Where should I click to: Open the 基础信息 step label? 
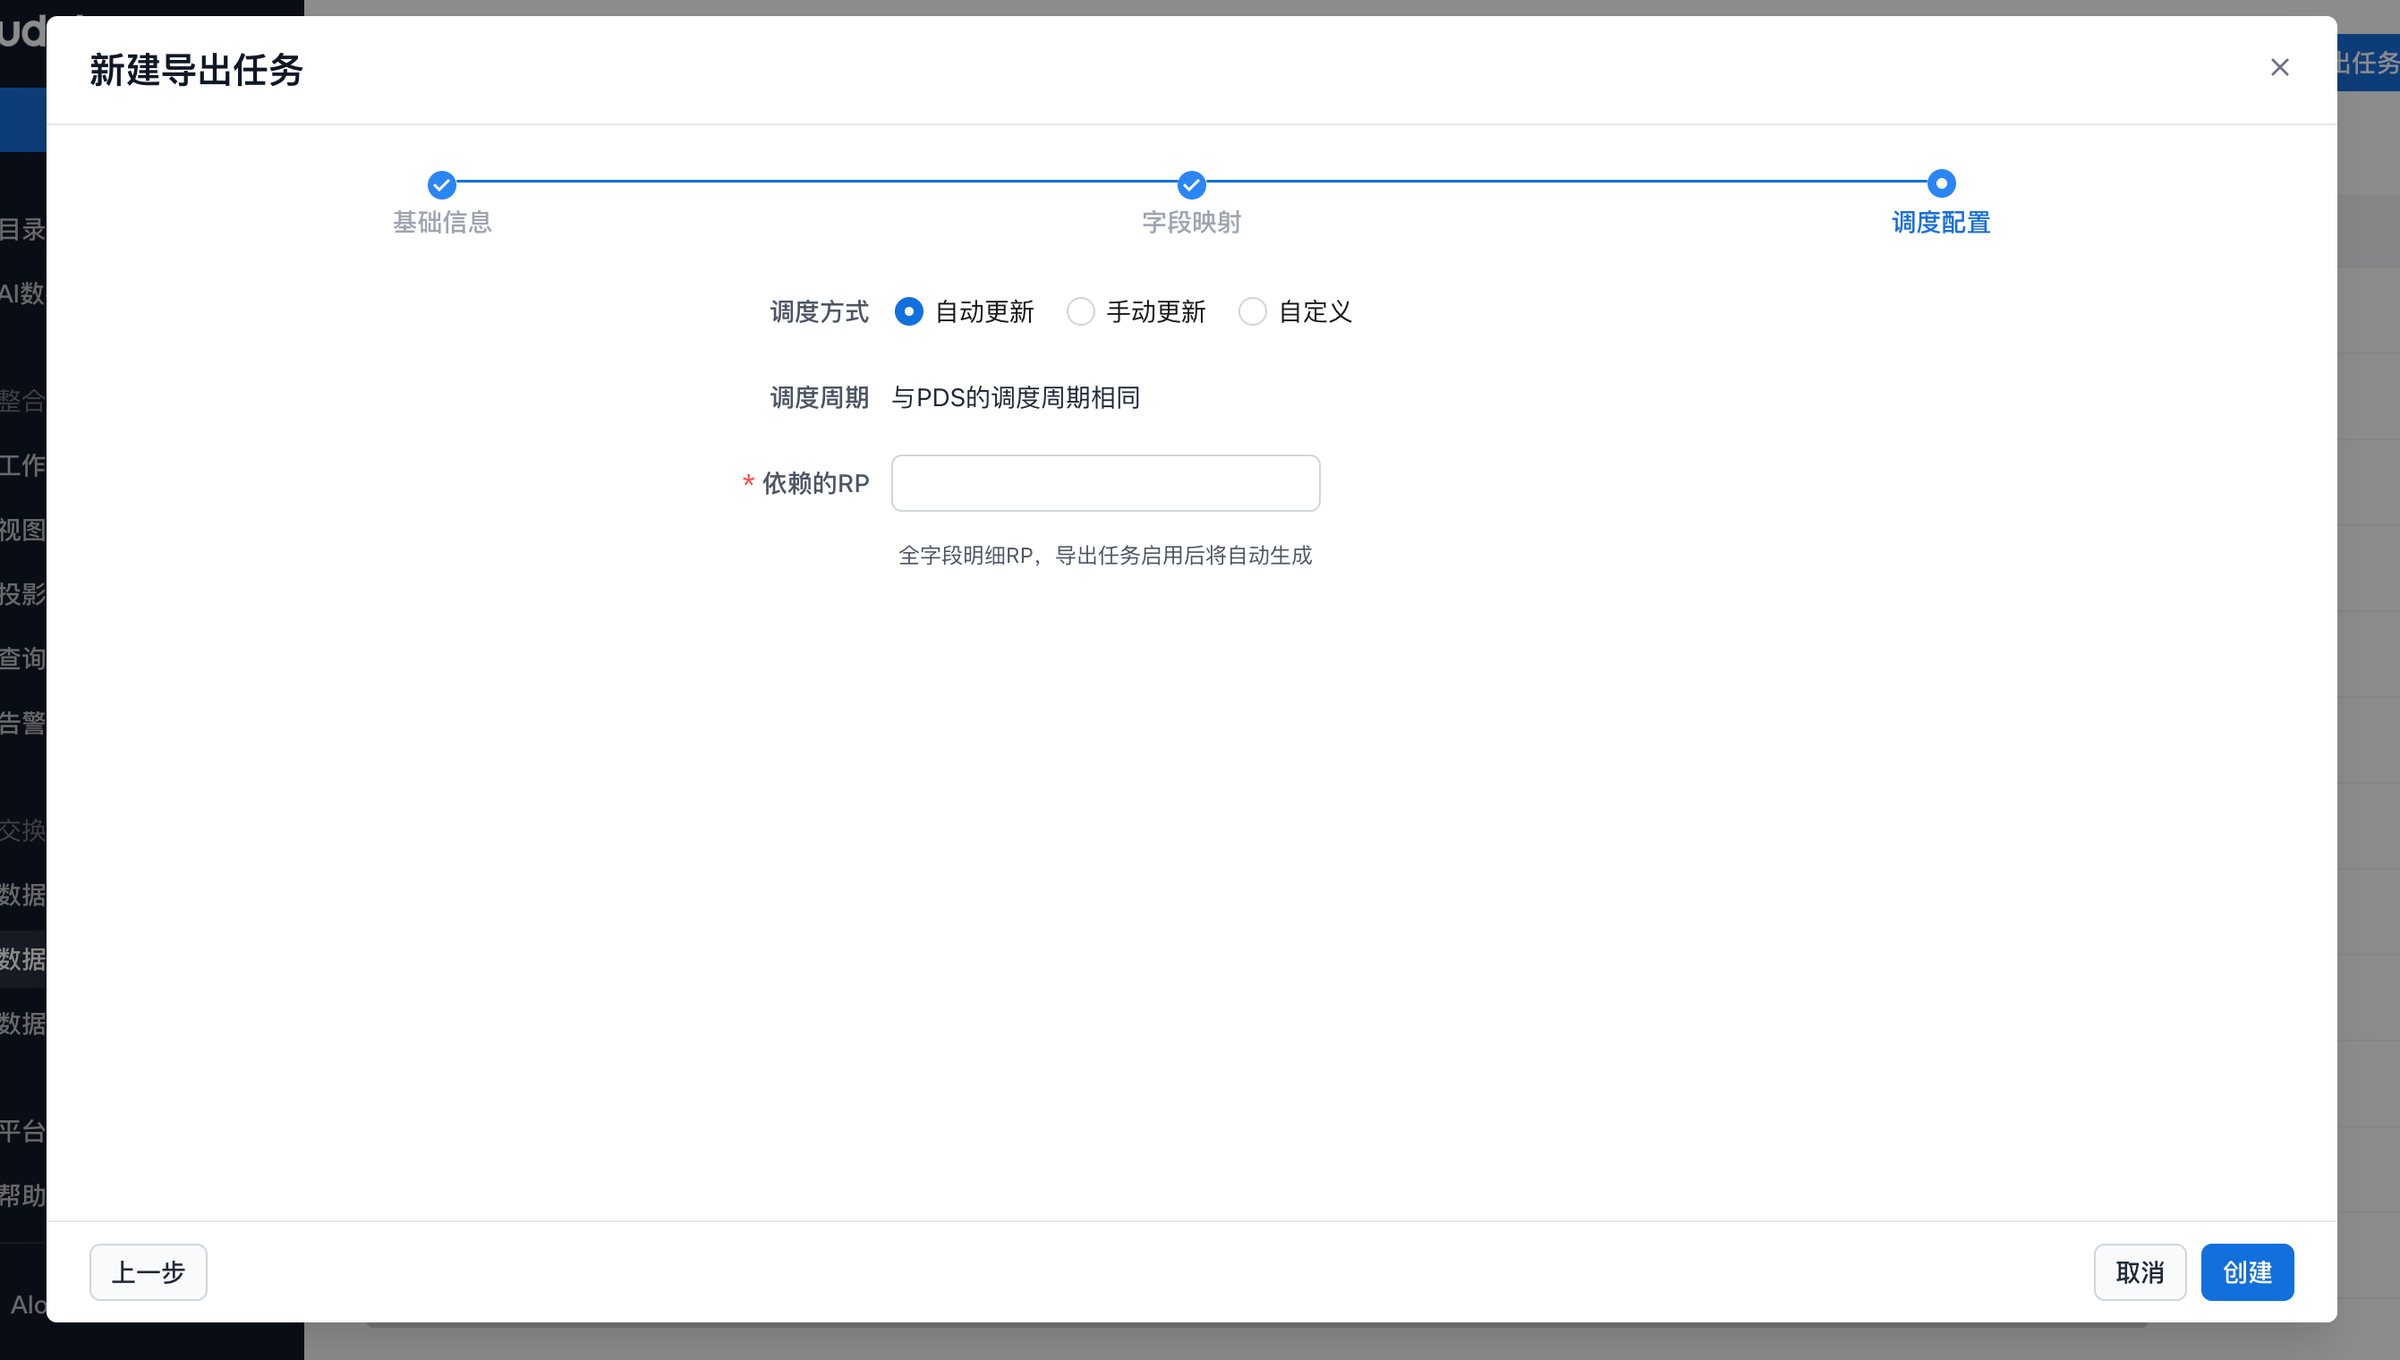coord(442,222)
